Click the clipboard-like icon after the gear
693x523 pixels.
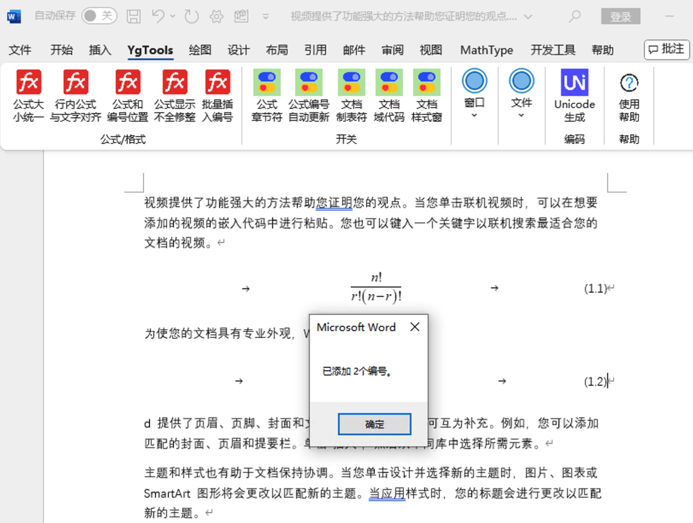coord(241,16)
